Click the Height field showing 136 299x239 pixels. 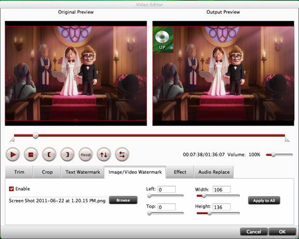coord(222,207)
